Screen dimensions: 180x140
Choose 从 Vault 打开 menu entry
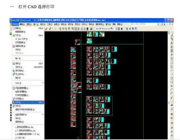(x=28, y=39)
